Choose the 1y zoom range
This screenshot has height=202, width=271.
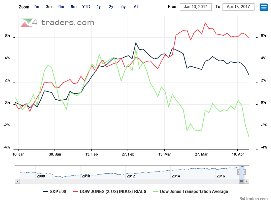pos(99,7)
